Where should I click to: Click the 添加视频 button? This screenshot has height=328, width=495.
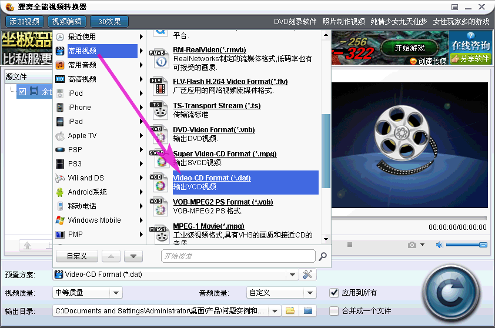pyautogui.click(x=24, y=22)
